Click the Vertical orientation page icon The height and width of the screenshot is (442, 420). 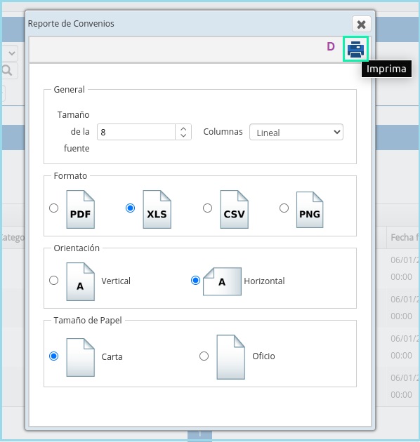pyautogui.click(x=81, y=281)
